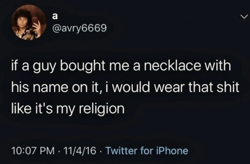Screen dimensions: 250x164
Task: Select the 11/4/16 date
Action: [x=80, y=151]
